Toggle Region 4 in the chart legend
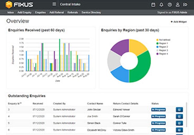The height and width of the screenshot is (135, 194). [x=164, y=54]
